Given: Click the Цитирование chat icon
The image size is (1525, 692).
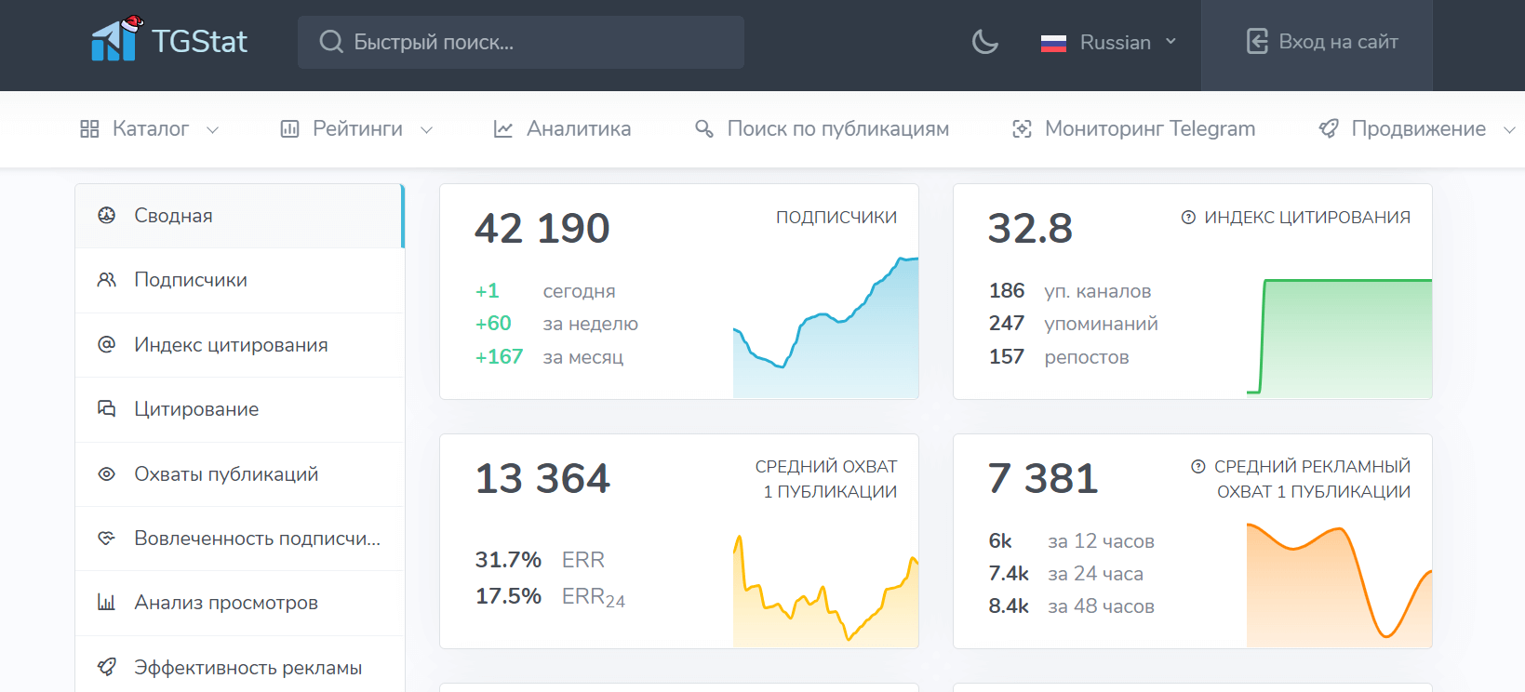Looking at the screenshot, I should 107,409.
